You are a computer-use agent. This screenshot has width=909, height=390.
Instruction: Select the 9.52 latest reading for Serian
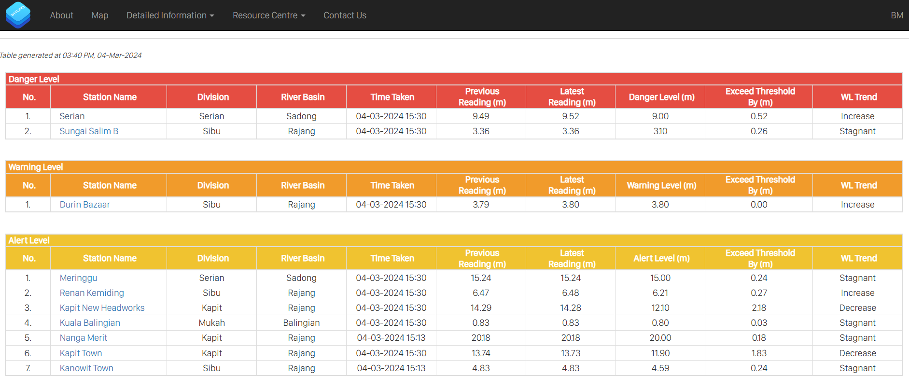tap(571, 116)
